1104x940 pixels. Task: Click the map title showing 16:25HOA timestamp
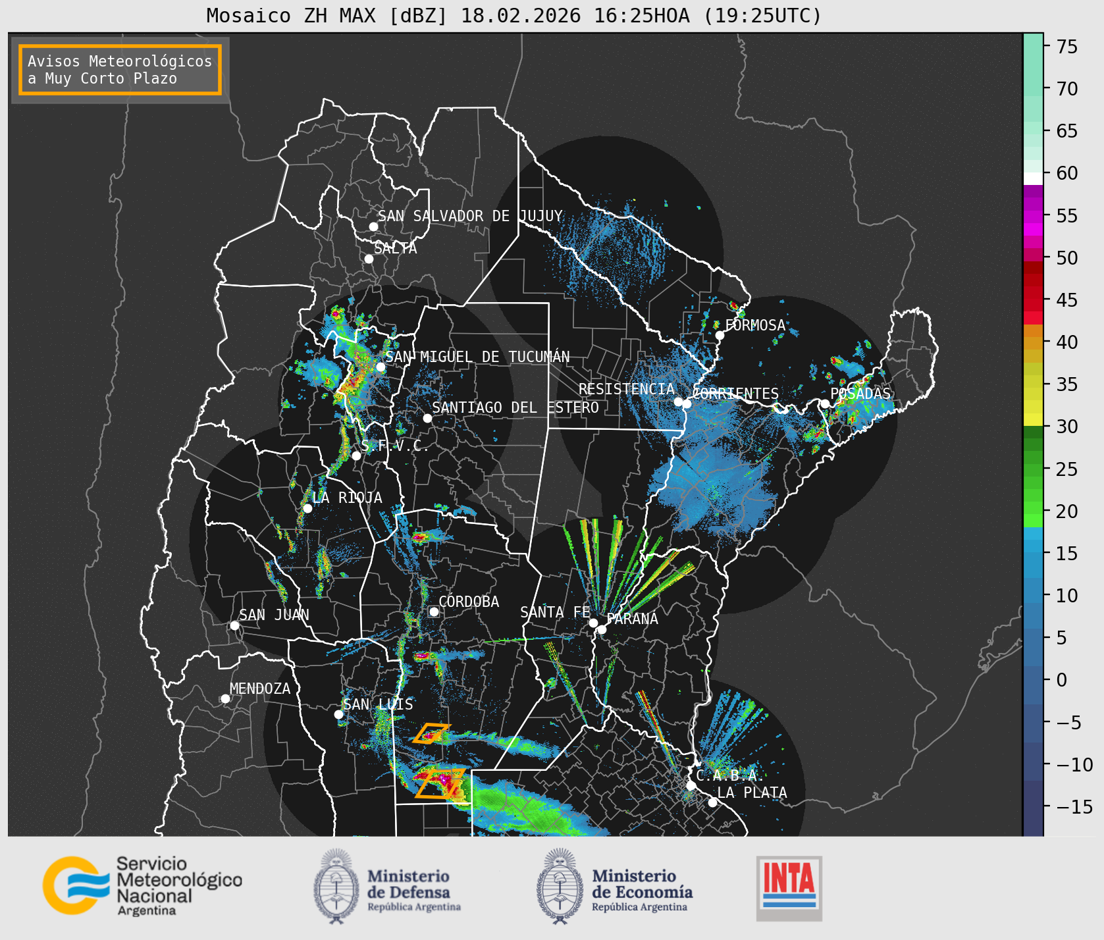[514, 15]
